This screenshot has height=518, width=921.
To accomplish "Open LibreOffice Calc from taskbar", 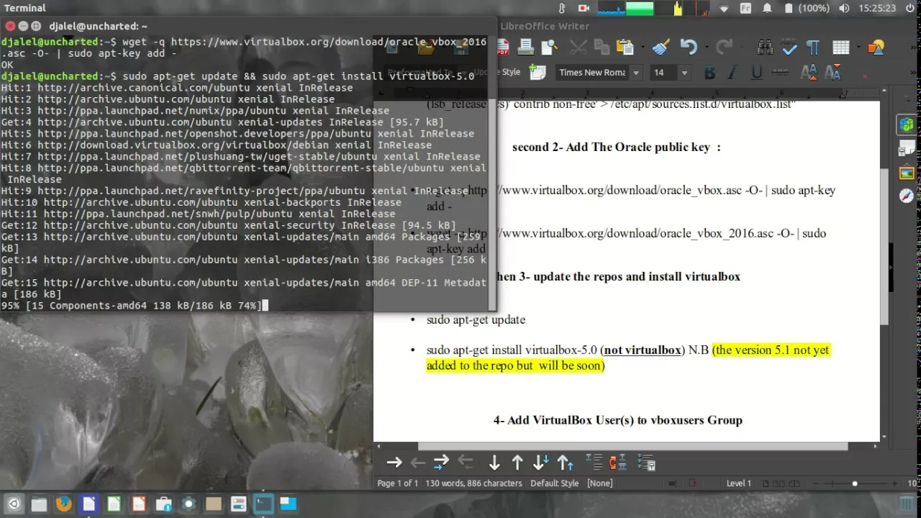I will click(x=114, y=504).
